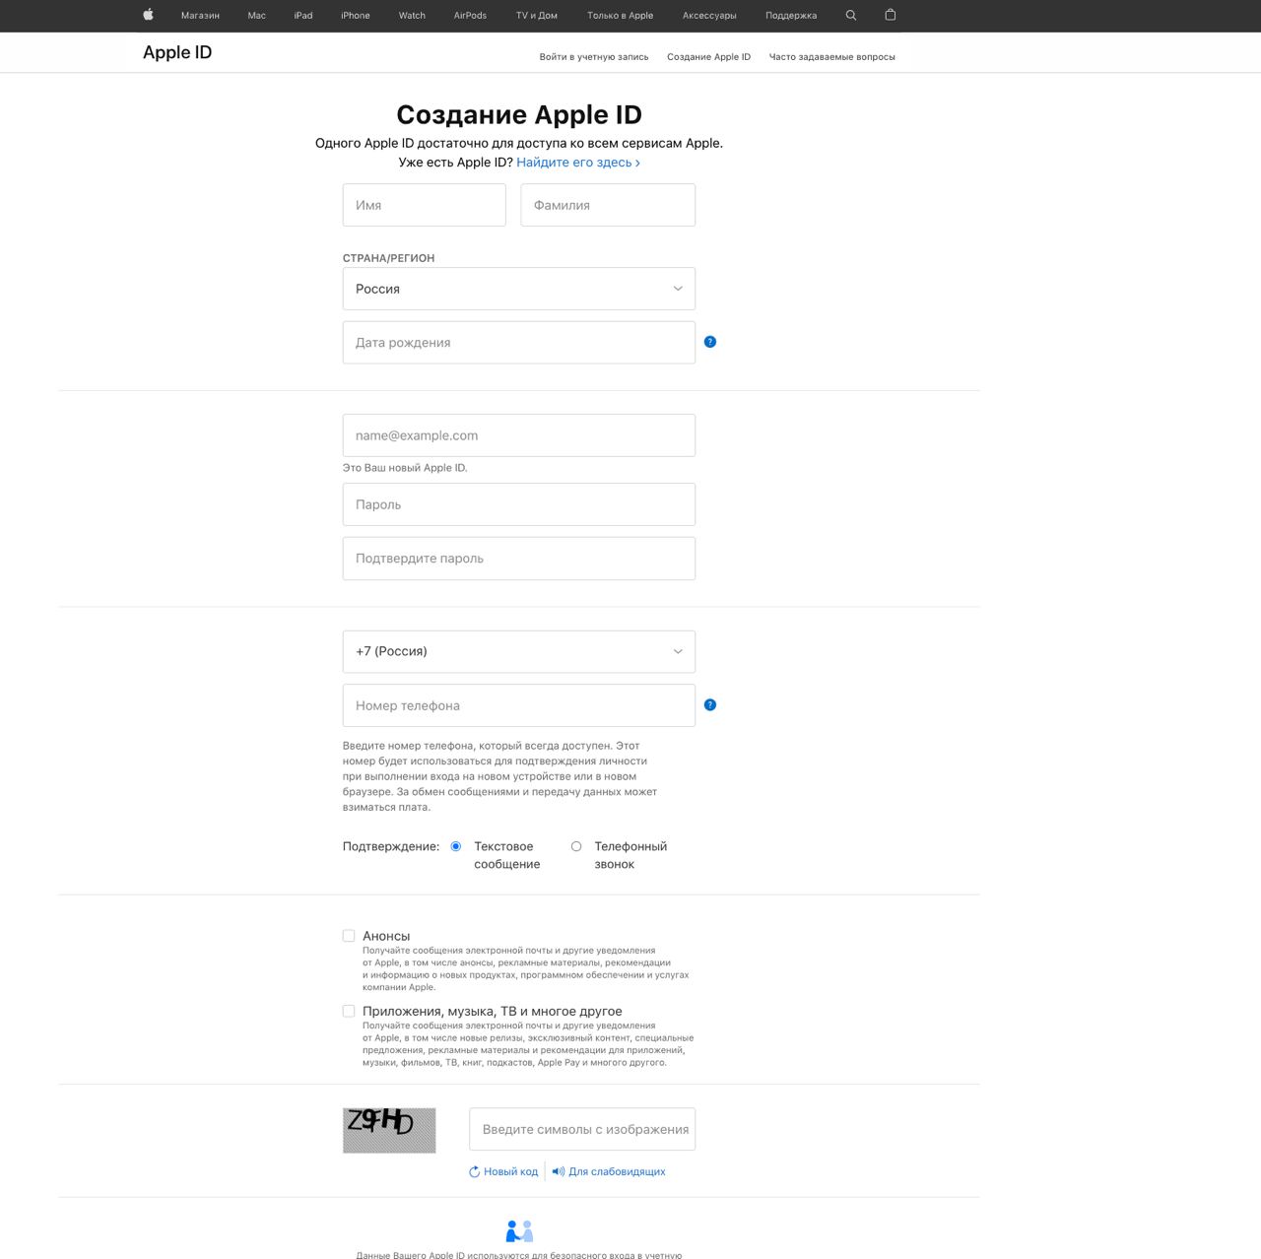Viewport: 1261px width, 1259px height.
Task: Open Только в Apple menu item
Action: tap(620, 16)
